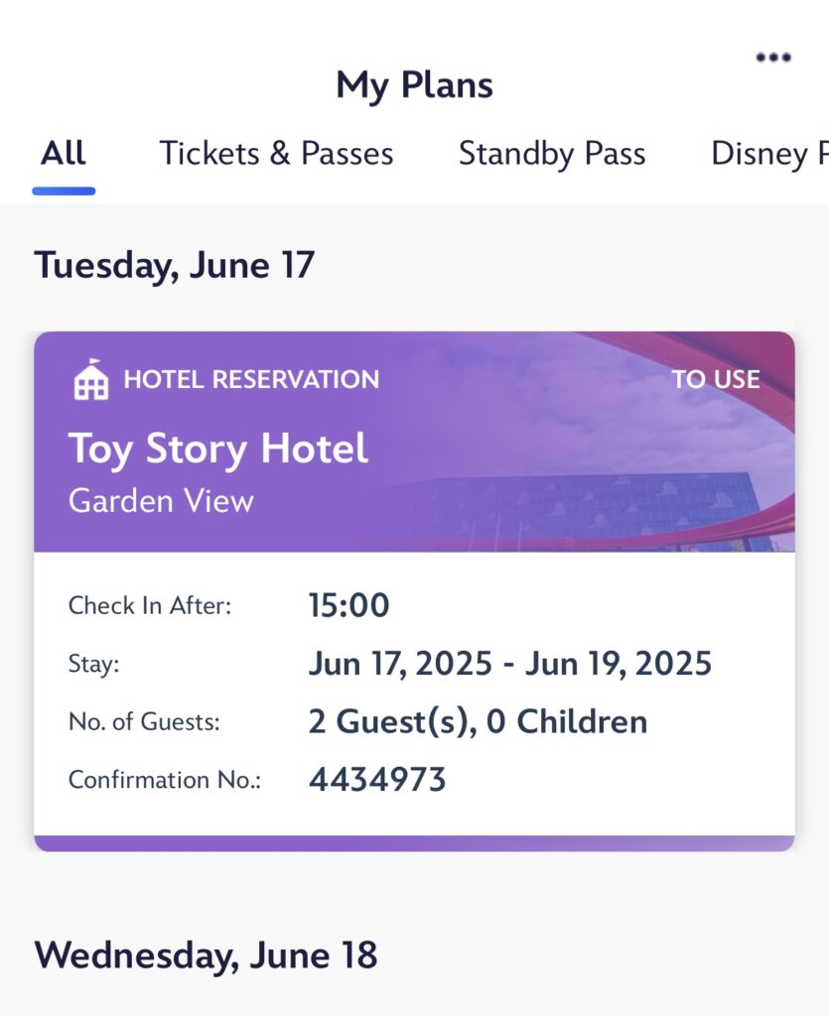829x1016 pixels.
Task: Tap the Garden View room type
Action: click(161, 501)
